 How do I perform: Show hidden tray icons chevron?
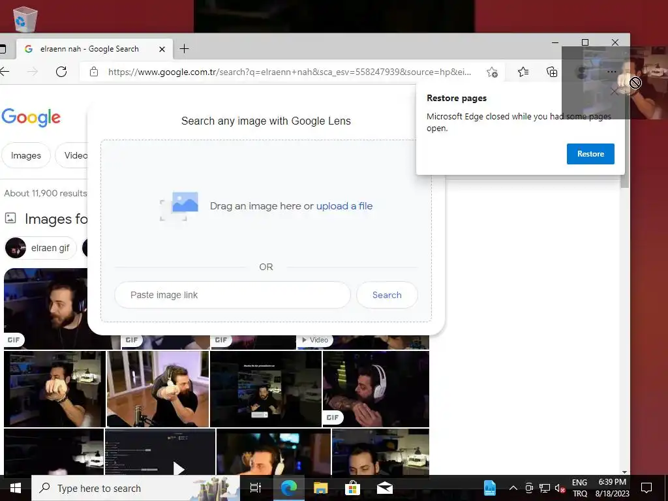pos(513,488)
